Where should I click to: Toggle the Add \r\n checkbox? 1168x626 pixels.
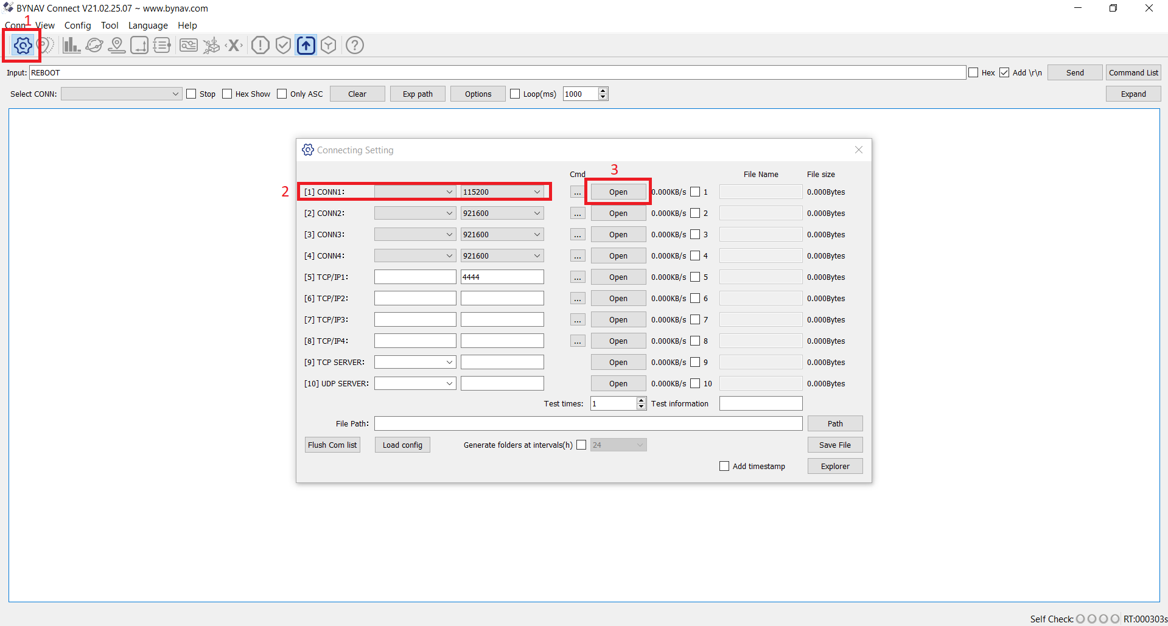click(1004, 72)
